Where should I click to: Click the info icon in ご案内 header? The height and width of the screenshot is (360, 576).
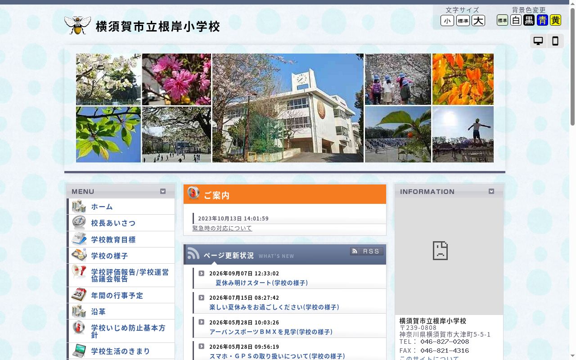tap(193, 193)
